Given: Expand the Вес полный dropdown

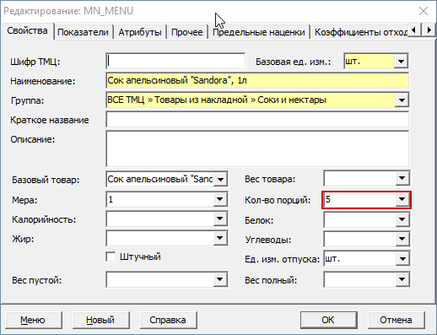Looking at the screenshot, I should coord(402,279).
